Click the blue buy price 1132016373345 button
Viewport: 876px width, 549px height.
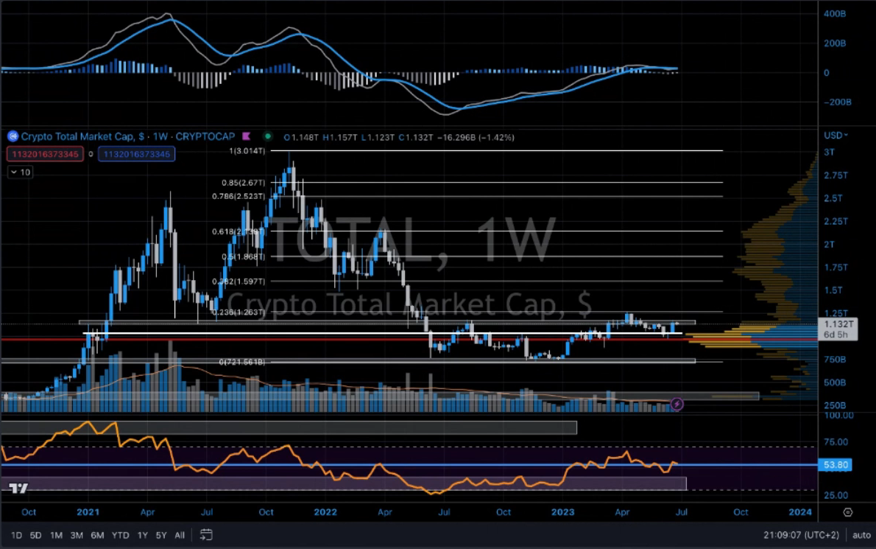point(138,154)
